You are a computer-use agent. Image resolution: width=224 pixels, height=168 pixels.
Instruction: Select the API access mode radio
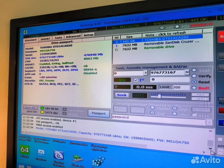pos(162,28)
